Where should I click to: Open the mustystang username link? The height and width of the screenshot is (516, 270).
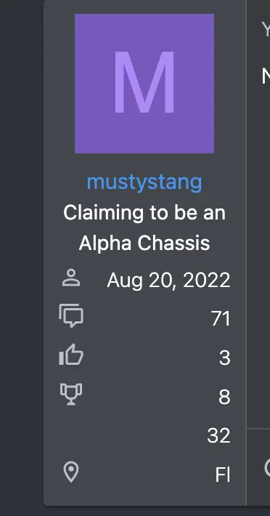pos(144,182)
